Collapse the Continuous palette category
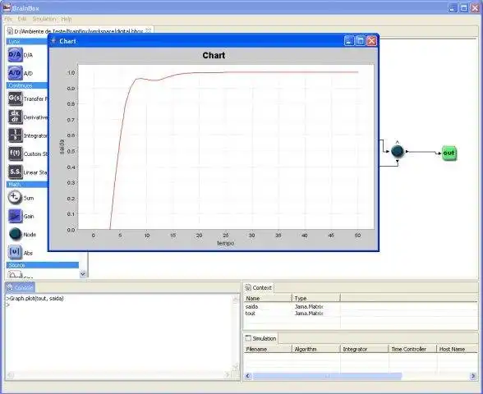The height and width of the screenshot is (394, 483). click(27, 85)
